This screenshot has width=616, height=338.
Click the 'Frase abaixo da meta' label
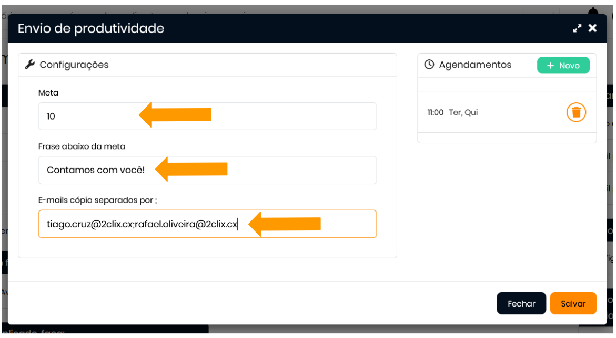tap(82, 146)
